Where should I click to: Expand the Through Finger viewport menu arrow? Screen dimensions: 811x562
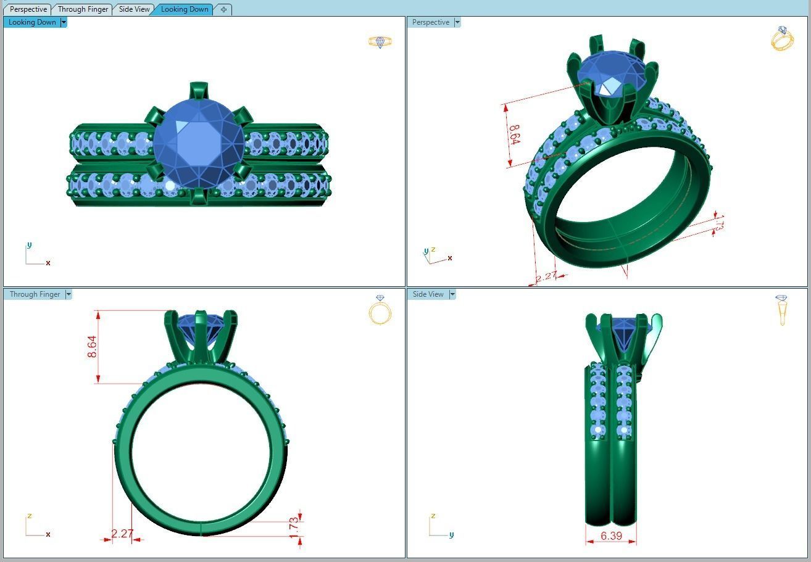point(69,294)
